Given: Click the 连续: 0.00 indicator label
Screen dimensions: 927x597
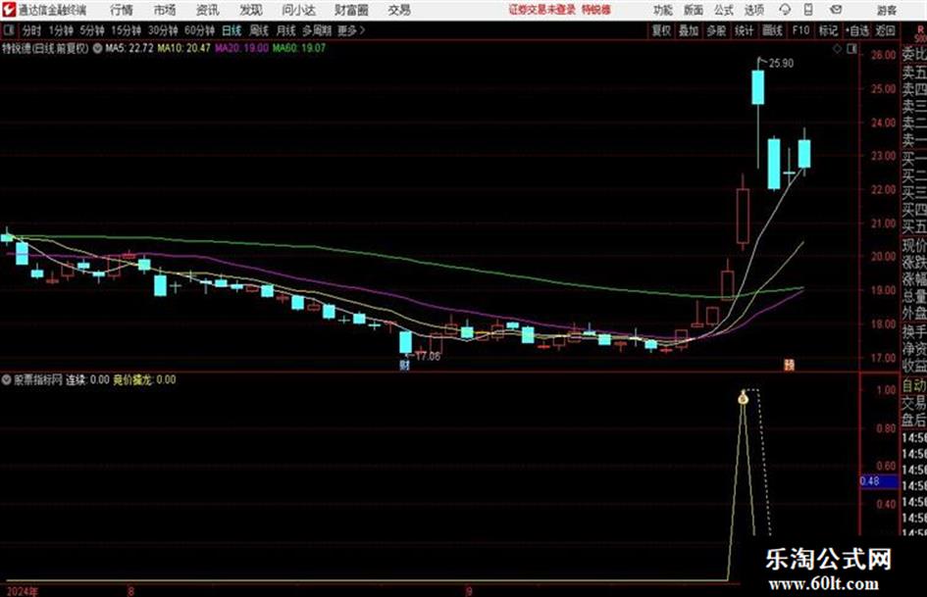Looking at the screenshot, I should coord(87,380).
